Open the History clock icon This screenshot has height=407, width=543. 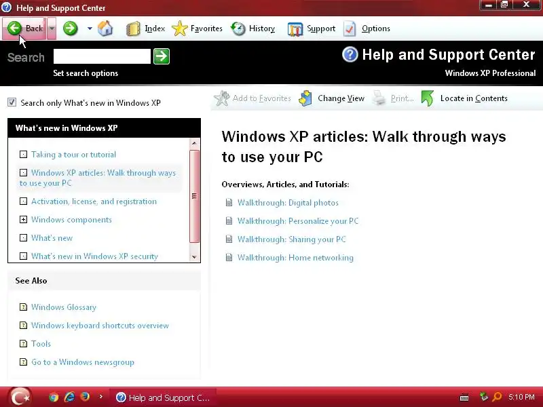point(238,28)
